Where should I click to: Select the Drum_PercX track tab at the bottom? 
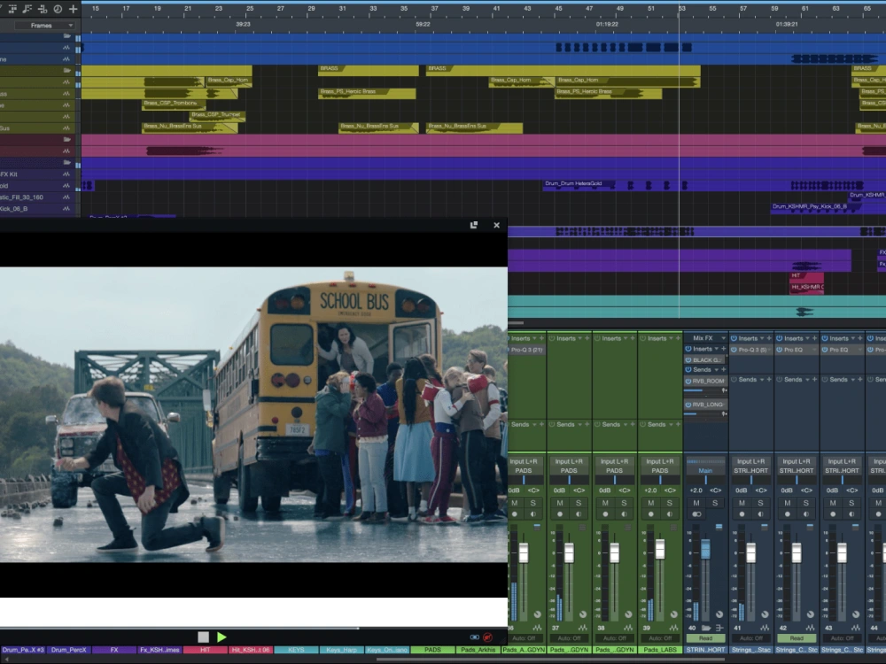(x=69, y=650)
